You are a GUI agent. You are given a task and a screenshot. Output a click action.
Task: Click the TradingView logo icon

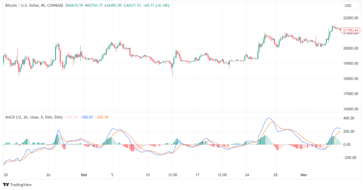pyautogui.click(x=6, y=185)
